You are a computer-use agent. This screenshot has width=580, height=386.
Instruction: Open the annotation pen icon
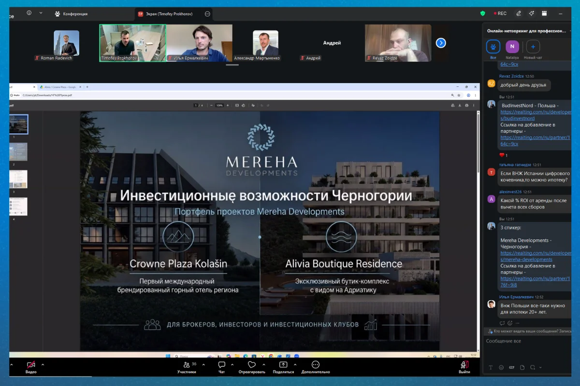point(519,14)
